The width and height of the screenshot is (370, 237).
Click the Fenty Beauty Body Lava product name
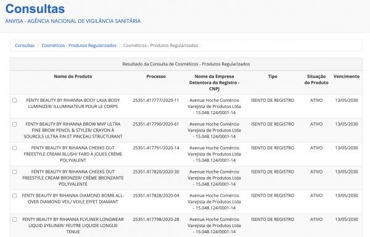73,104
